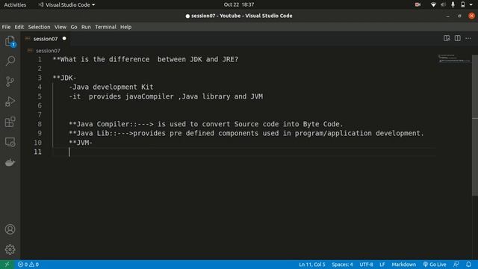The image size is (478, 269).
Task: Change indentation via Spaces: 4
Action: (342, 265)
